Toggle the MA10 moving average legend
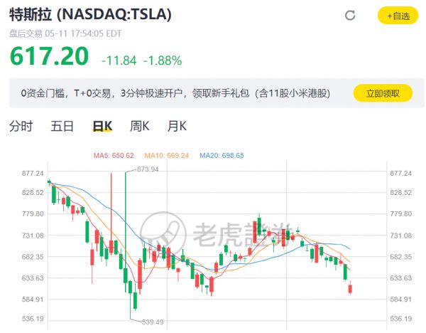This screenshot has height=333, width=426. (167, 155)
